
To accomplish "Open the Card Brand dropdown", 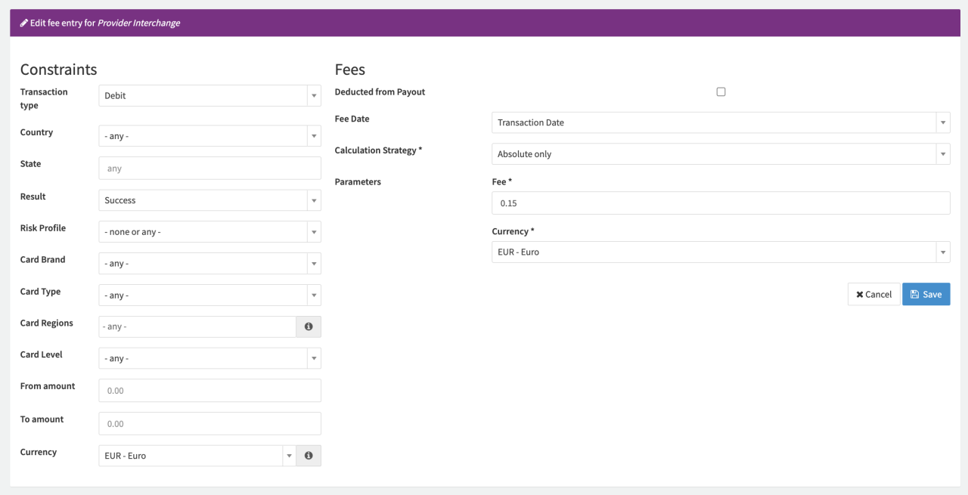I will [x=209, y=264].
